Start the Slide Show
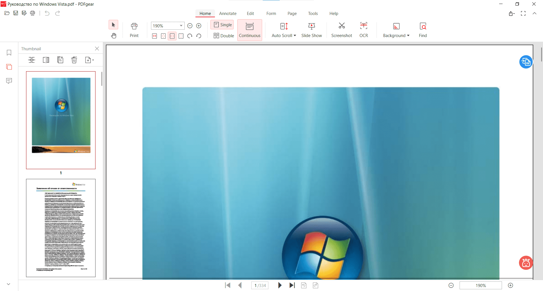Image resolution: width=543 pixels, height=291 pixels. 311,30
